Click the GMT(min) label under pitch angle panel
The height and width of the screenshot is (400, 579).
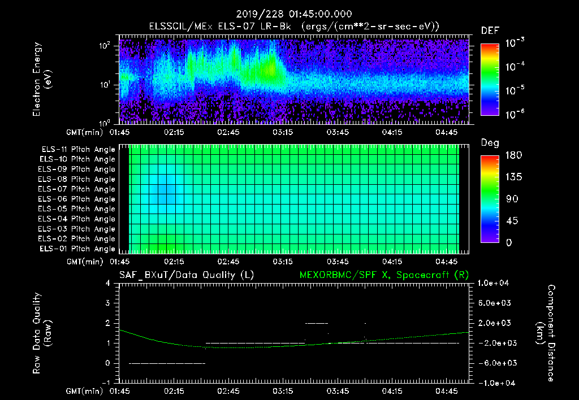(85, 262)
